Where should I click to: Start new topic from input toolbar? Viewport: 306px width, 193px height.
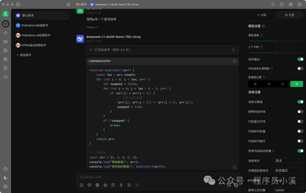tap(81, 185)
